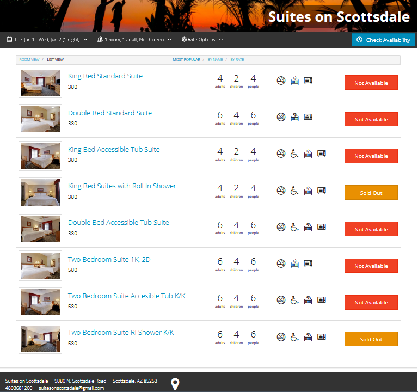The height and width of the screenshot is (392, 418).
Task: Click wheelchair icon for Two Bedroom Suite Accesible Tub K/K
Action: tap(294, 300)
